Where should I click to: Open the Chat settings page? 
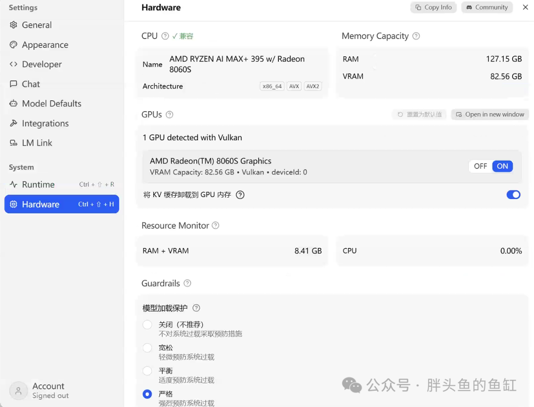pyautogui.click(x=62, y=84)
